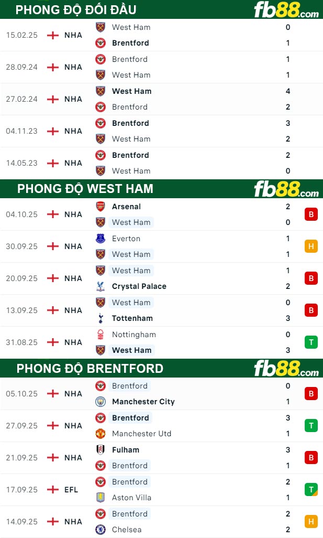Click the Crystal Palace crest icon
Screen dimensions: 323x538
101,286
